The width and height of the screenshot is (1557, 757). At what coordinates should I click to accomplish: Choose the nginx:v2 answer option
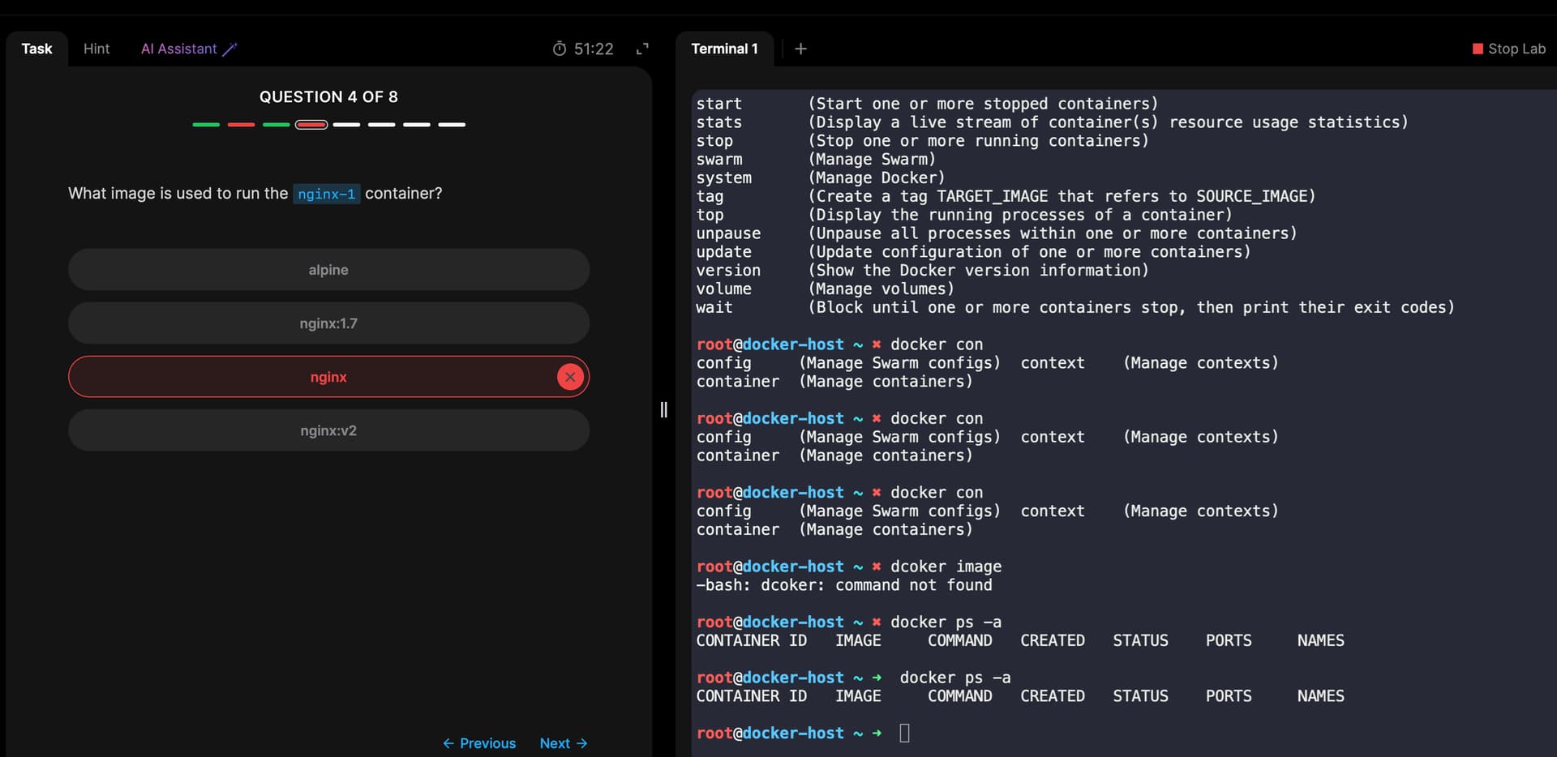point(328,430)
